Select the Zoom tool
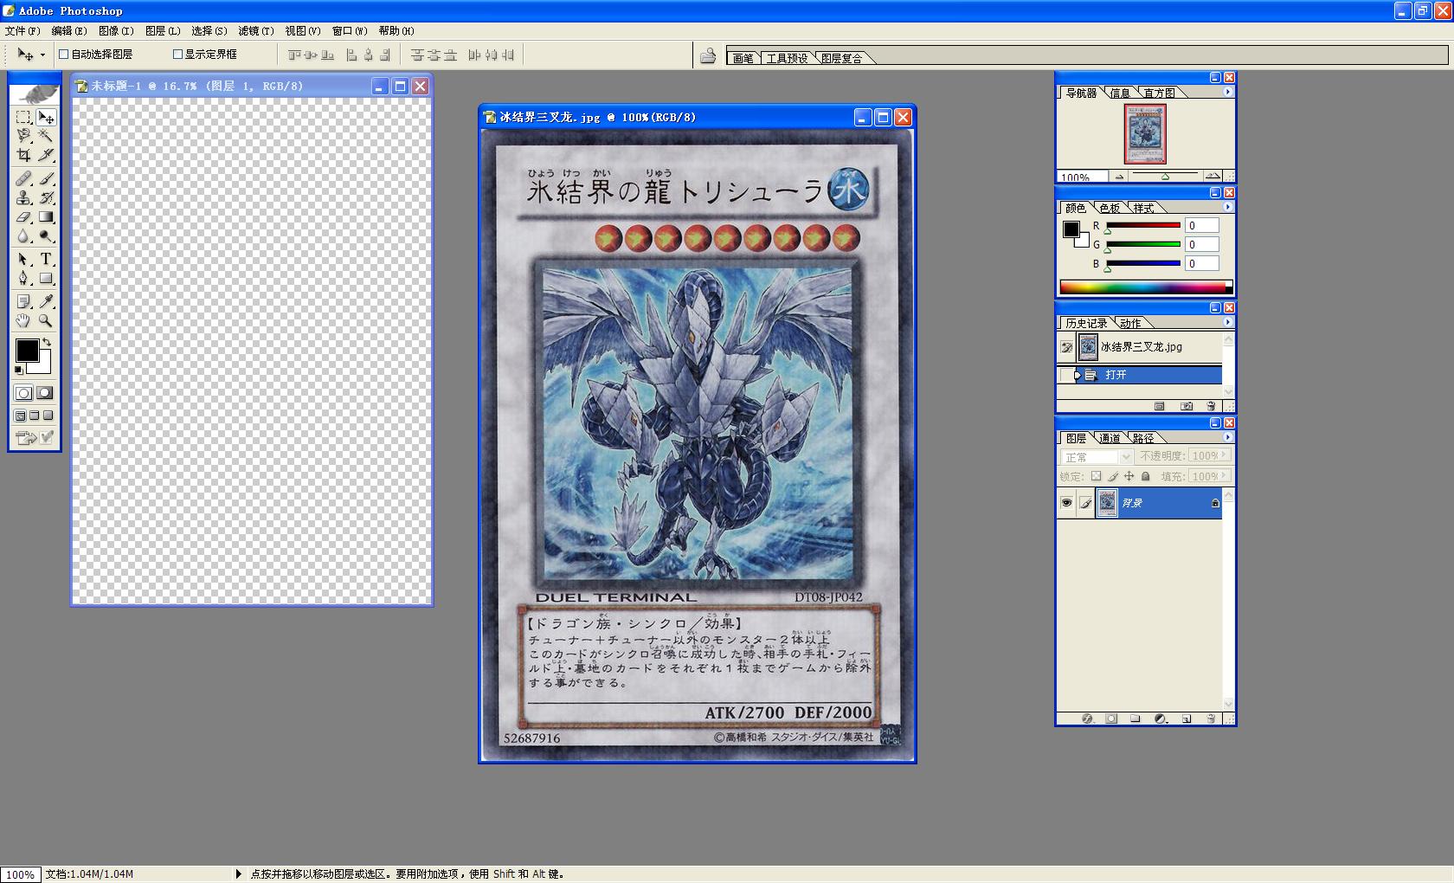Image resolution: width=1454 pixels, height=883 pixels. [46, 320]
